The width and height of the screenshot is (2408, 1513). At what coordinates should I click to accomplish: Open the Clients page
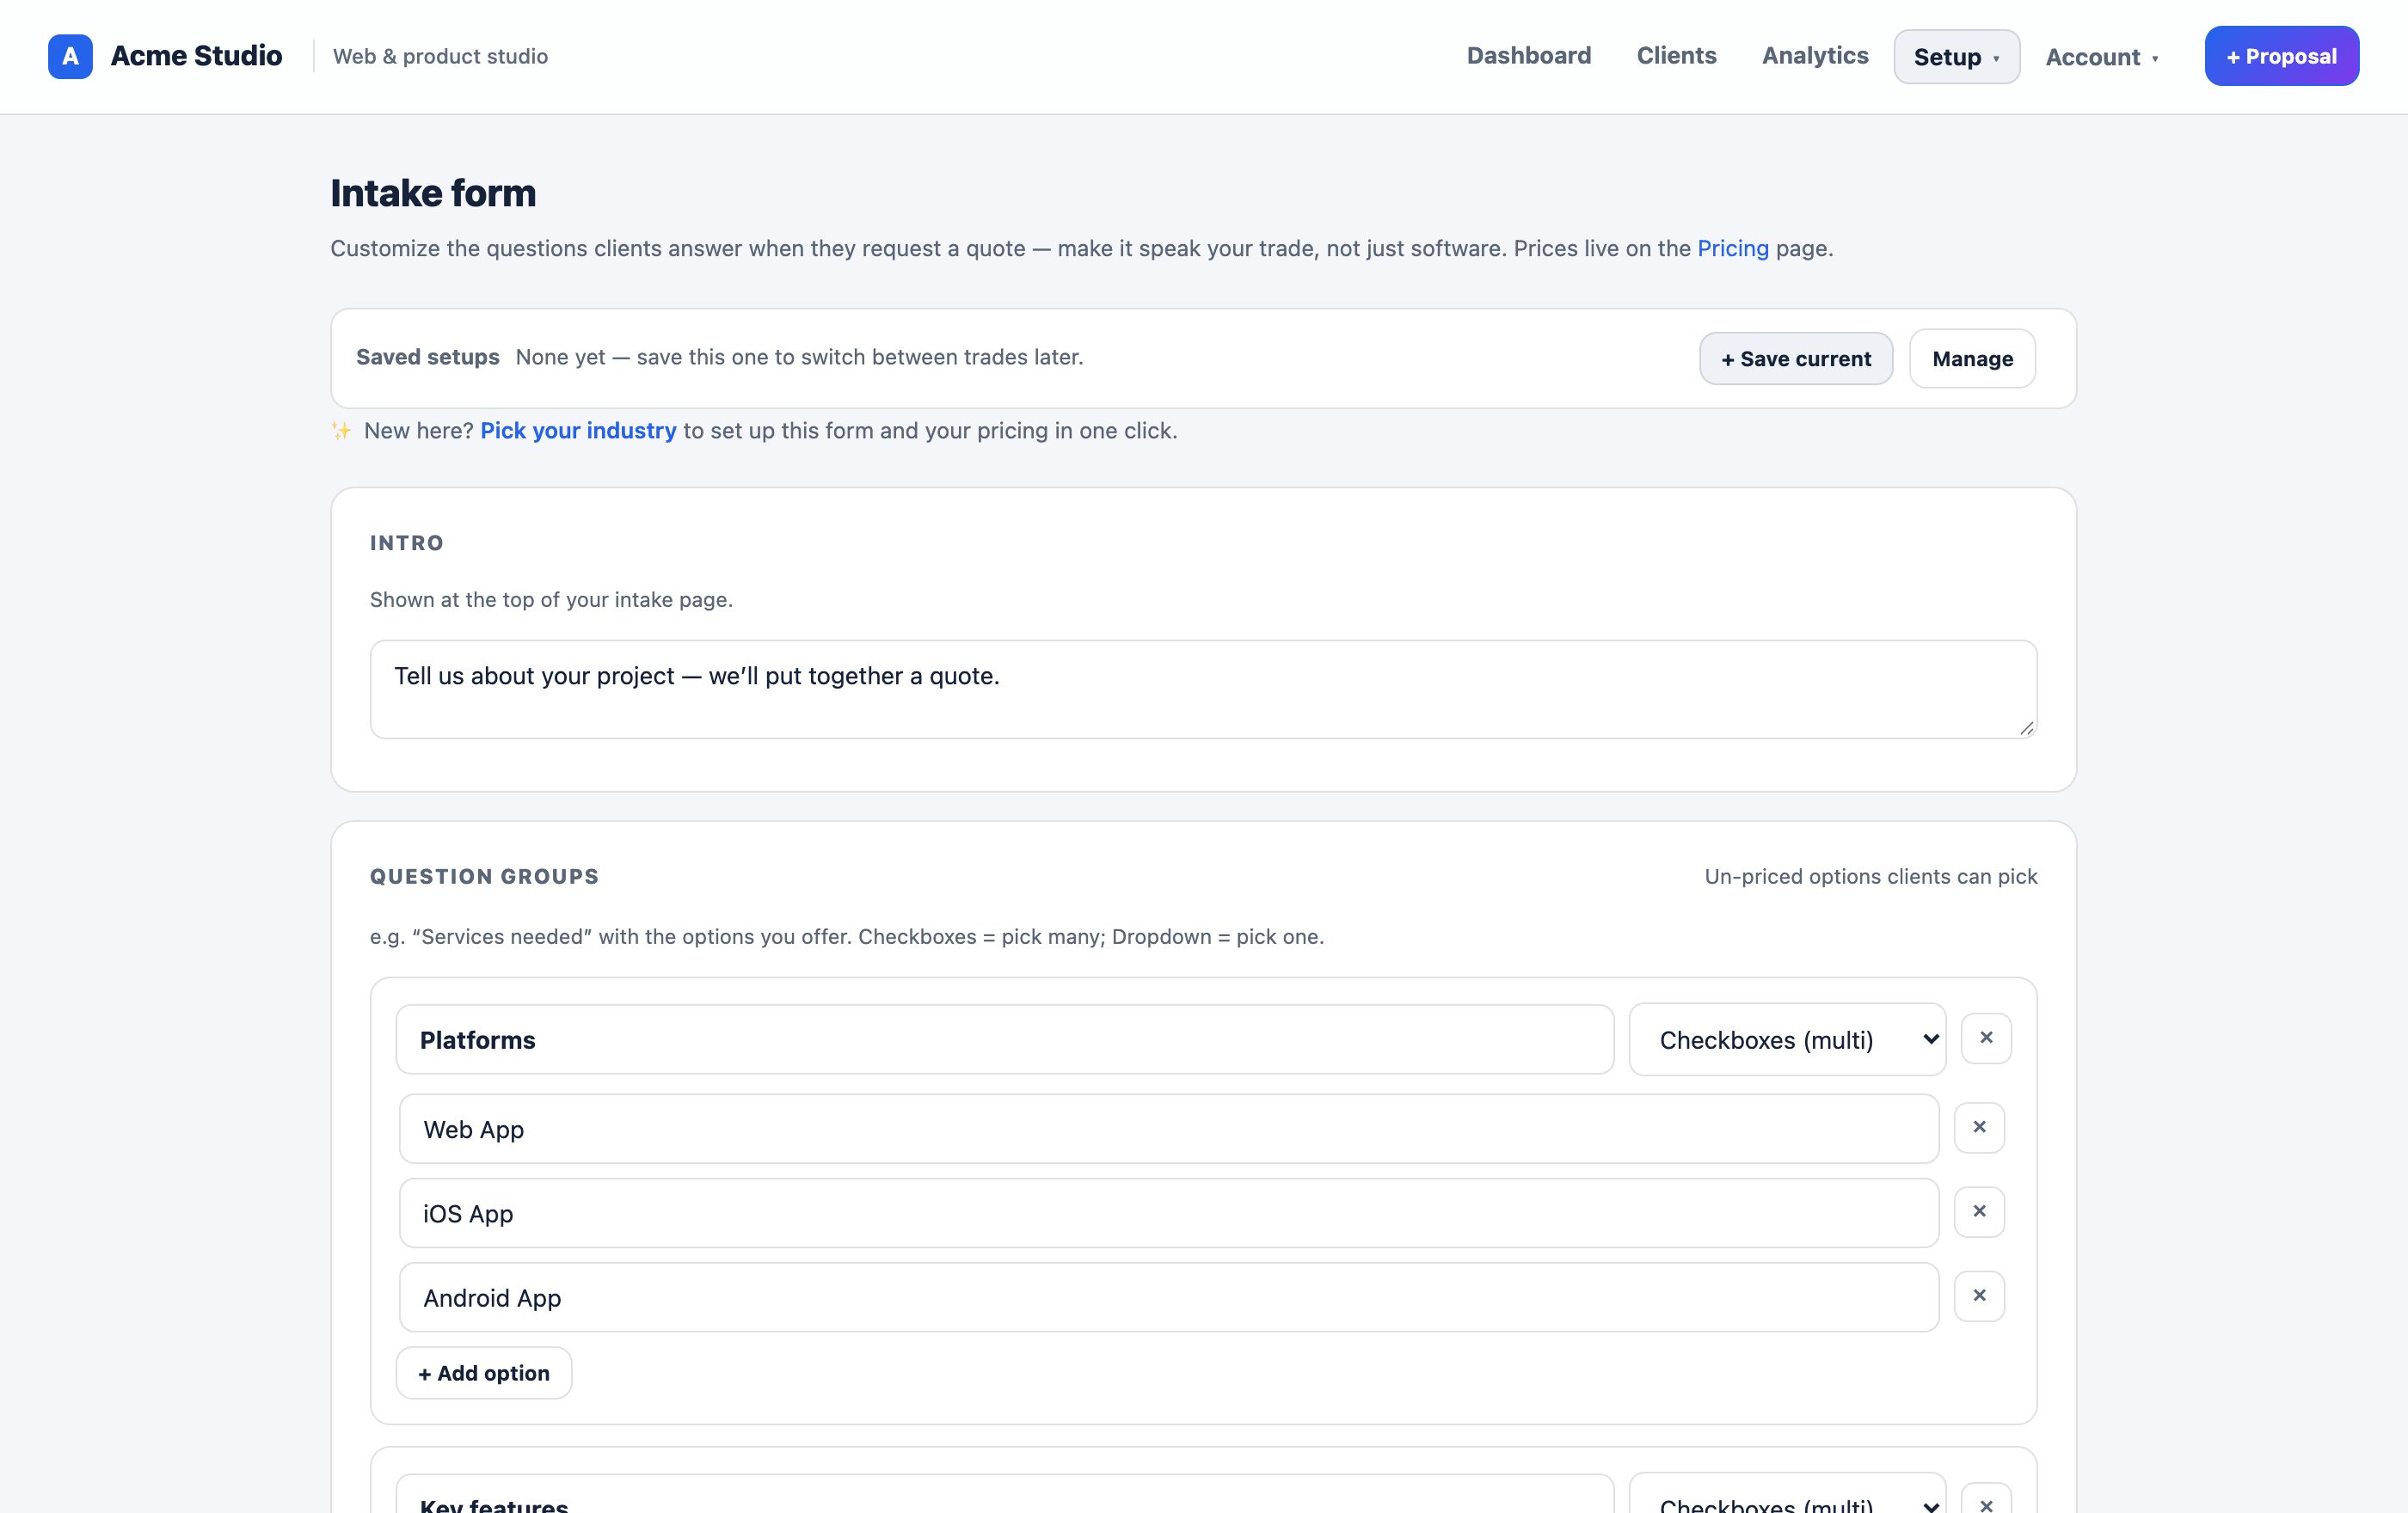tap(1676, 56)
